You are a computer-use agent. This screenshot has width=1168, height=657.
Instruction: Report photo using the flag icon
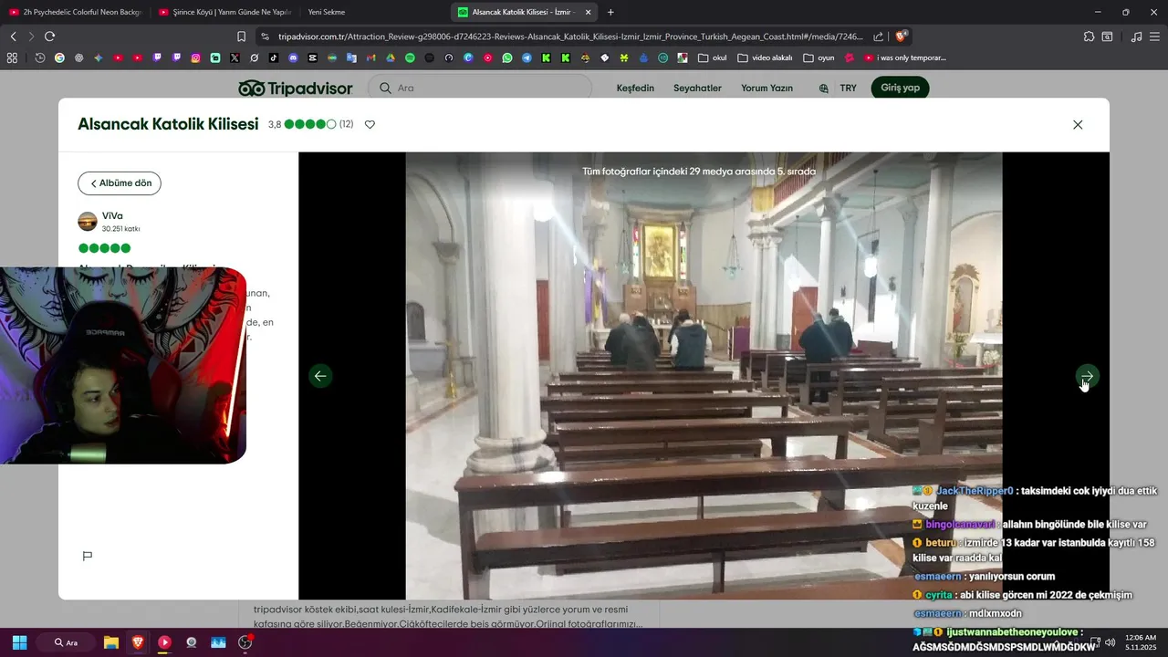coord(88,556)
